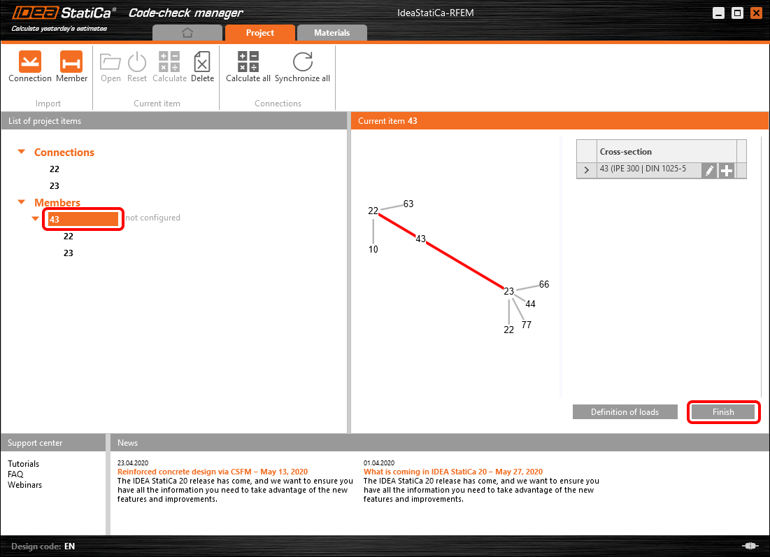The image size is (770, 557).
Task: Click the Finish button
Action: 723,412
